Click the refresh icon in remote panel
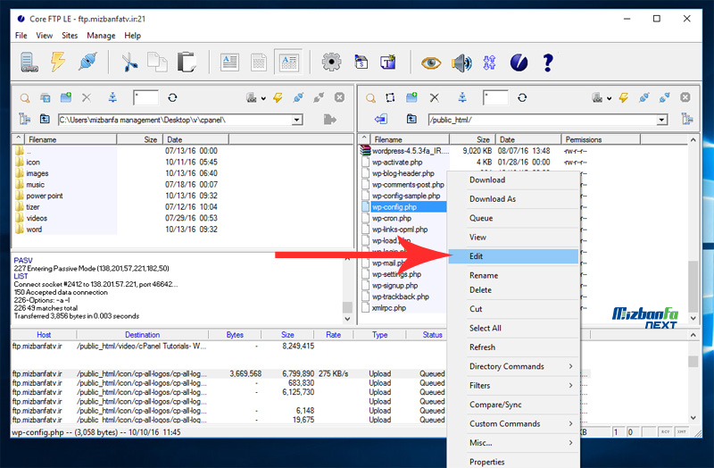This screenshot has height=468, width=714. click(522, 97)
